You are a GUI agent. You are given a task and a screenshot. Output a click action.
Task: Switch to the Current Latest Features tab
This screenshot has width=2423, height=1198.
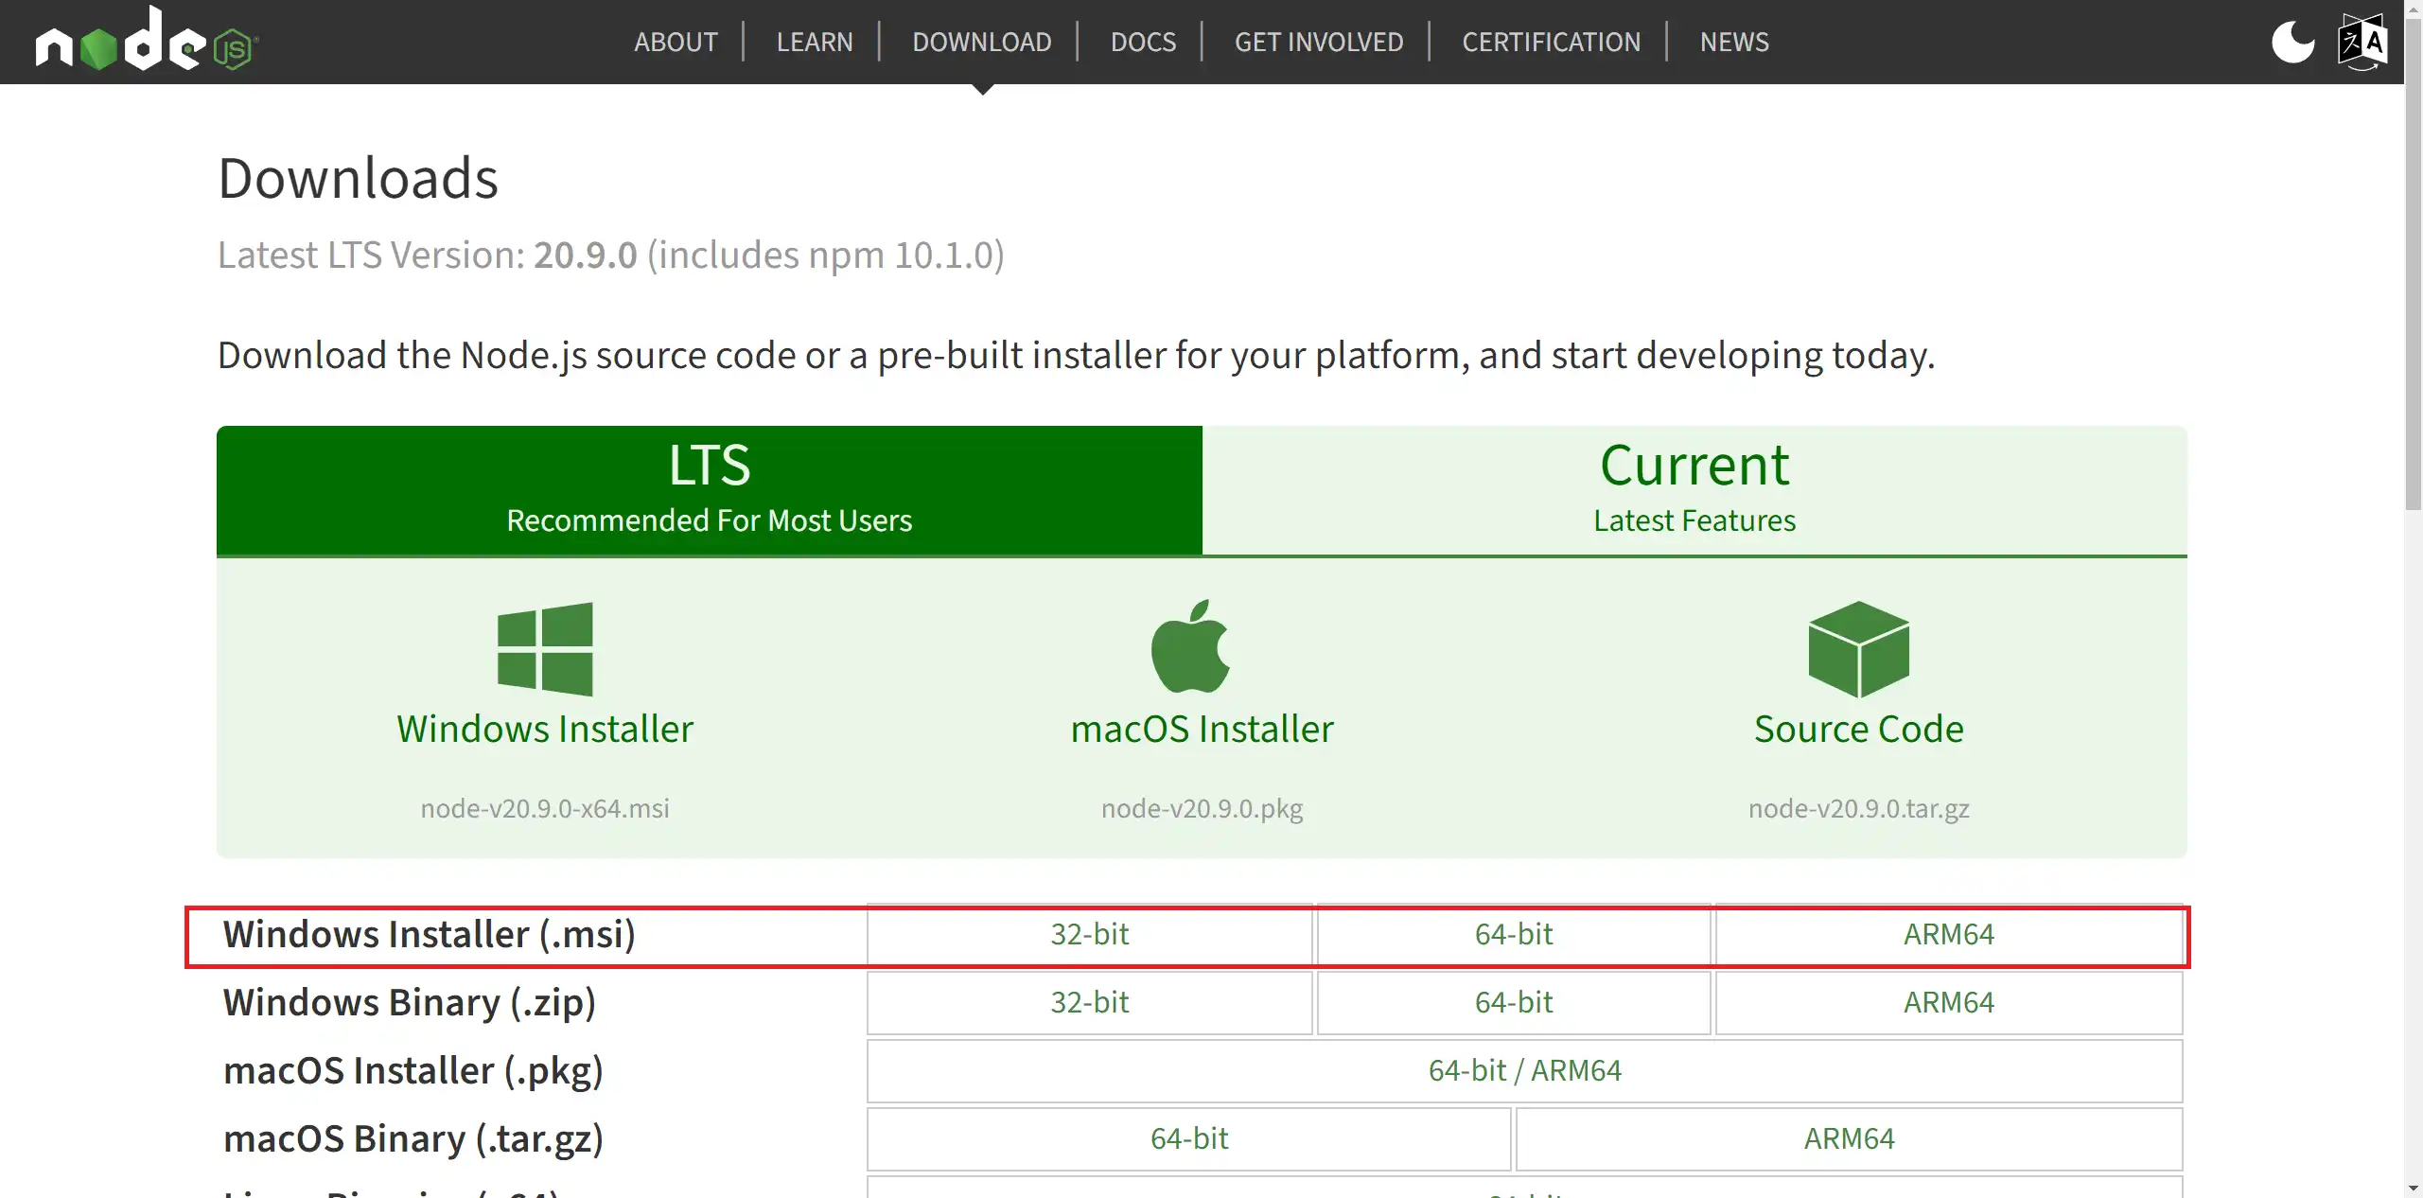(1694, 490)
